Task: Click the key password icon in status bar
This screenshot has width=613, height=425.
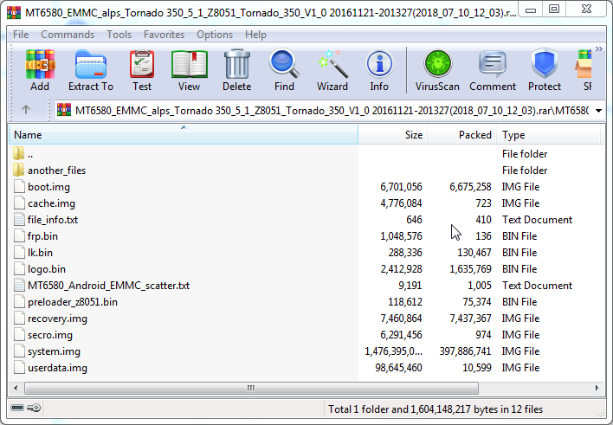Action: 34,408
